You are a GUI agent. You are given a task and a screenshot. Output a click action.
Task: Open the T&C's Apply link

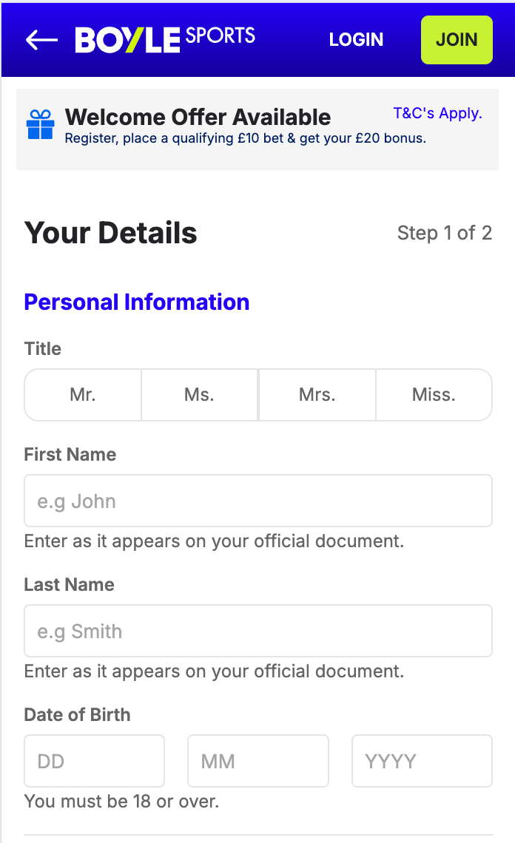[x=437, y=113]
